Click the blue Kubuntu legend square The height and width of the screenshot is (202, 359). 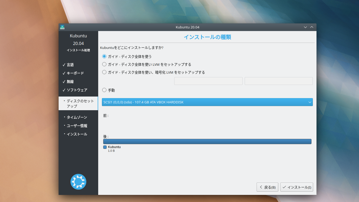105,147
